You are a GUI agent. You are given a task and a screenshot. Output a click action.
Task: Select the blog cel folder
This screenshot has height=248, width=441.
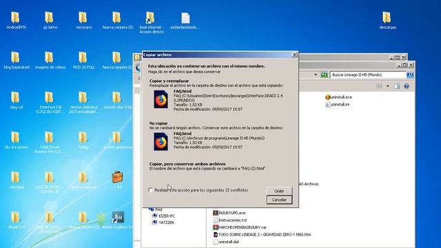click(x=16, y=101)
